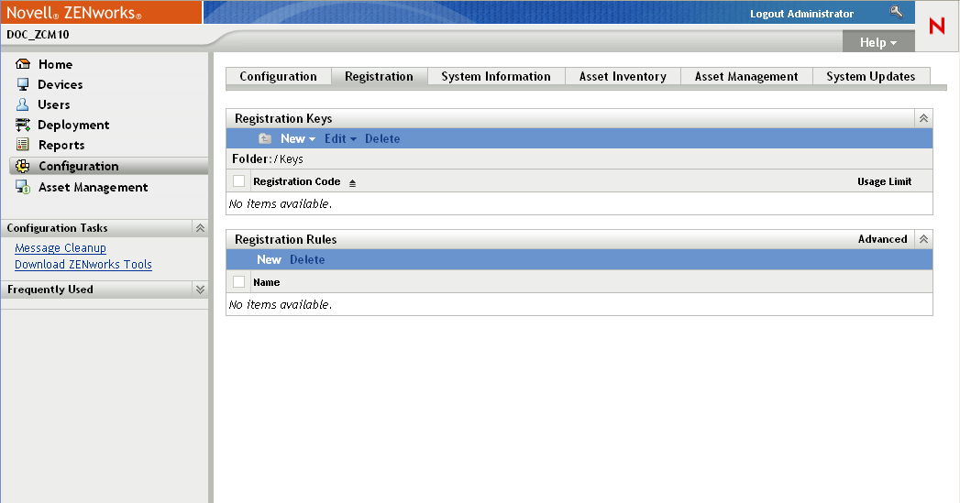Click the key icon beside Logout Administrator
Image resolution: width=960 pixels, height=503 pixels.
(x=897, y=12)
